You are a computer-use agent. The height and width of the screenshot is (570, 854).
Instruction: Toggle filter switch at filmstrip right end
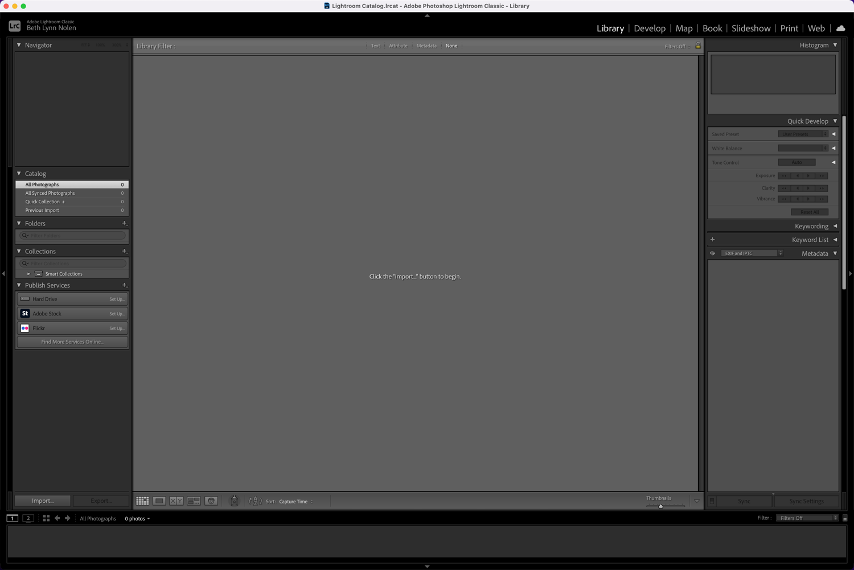tap(845, 518)
